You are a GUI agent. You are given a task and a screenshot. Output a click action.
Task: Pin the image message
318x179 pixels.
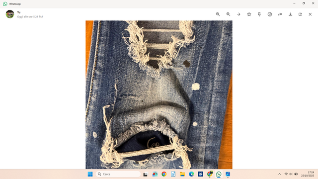point(259,14)
